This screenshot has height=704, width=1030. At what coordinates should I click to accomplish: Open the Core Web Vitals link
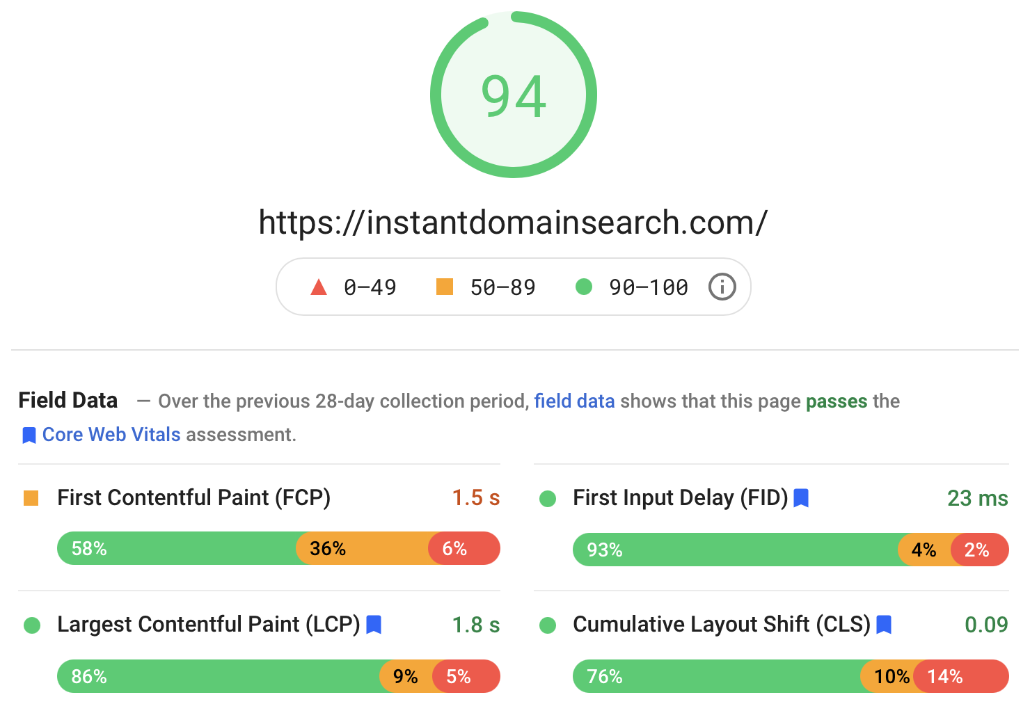tap(111, 435)
